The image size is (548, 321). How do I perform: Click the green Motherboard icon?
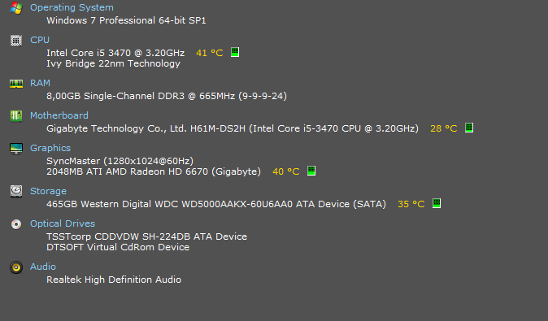point(16,116)
